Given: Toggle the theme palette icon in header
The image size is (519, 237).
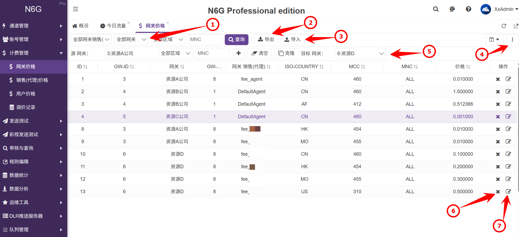Looking at the screenshot, I should (452, 9).
